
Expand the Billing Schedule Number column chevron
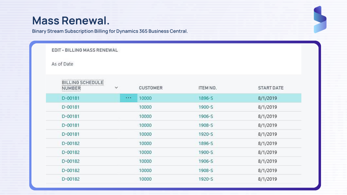[116, 87]
